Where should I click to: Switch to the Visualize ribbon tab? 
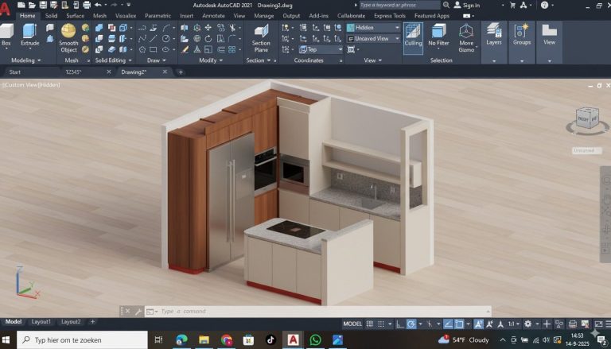(x=125, y=15)
